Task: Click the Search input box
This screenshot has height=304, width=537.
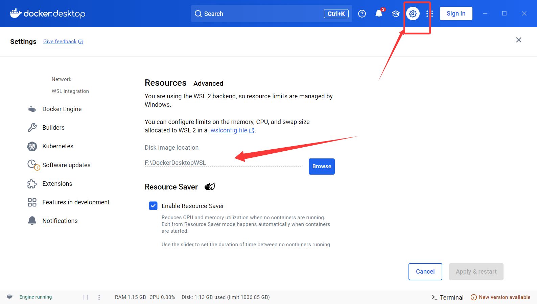Action: pos(271,14)
